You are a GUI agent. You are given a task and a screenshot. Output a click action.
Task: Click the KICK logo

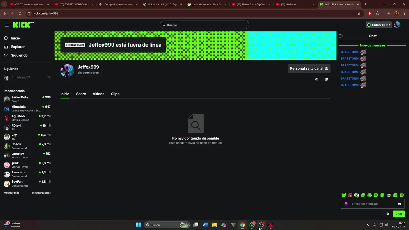(23, 25)
